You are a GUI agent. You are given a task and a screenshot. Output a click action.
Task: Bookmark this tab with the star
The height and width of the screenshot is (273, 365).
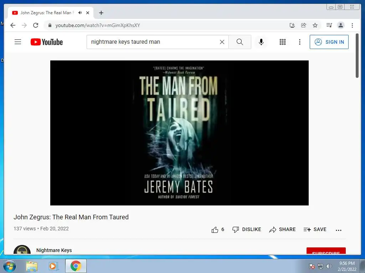(x=315, y=25)
